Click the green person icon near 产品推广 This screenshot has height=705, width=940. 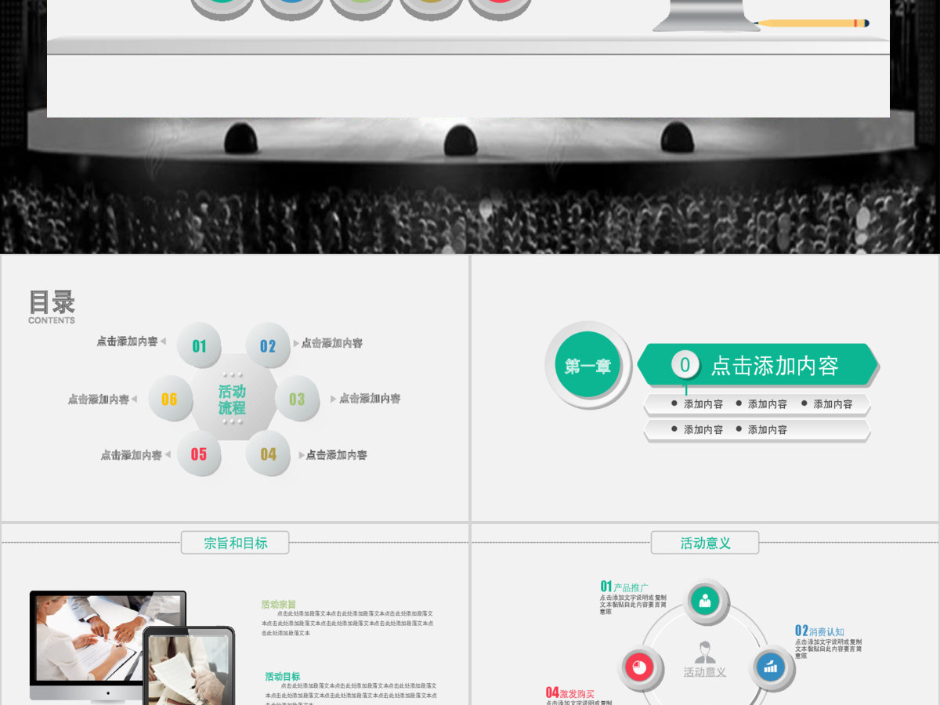coord(706,601)
